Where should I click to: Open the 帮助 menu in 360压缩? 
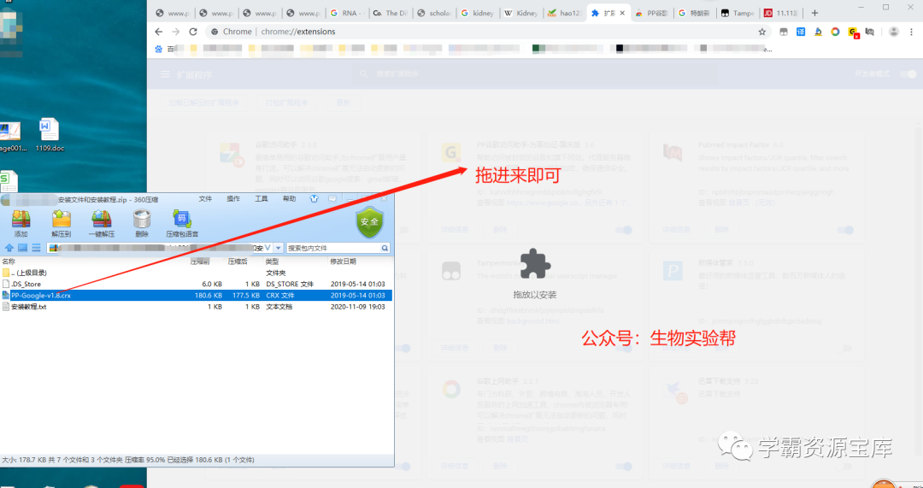(x=289, y=199)
